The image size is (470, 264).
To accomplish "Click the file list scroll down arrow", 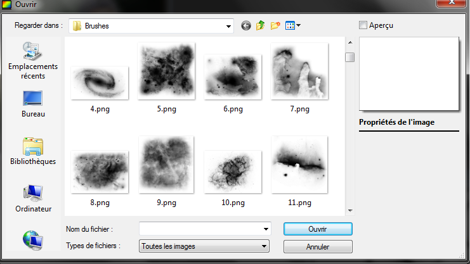I will [x=350, y=211].
